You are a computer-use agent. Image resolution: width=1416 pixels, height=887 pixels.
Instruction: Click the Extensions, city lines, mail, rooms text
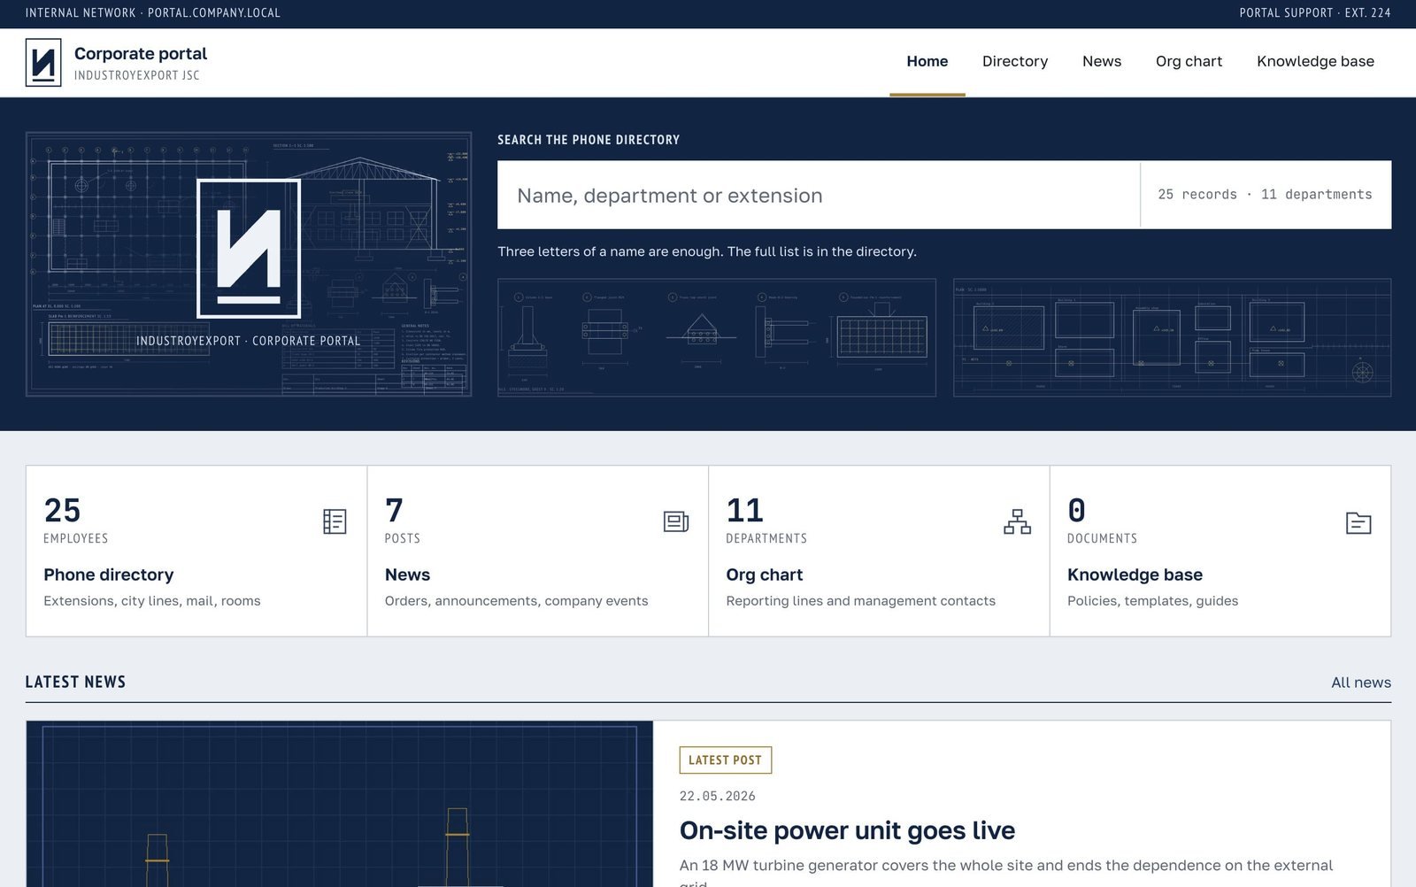tap(152, 601)
